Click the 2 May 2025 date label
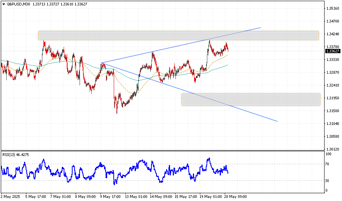This screenshot has width=342, height=201. (x=10, y=197)
